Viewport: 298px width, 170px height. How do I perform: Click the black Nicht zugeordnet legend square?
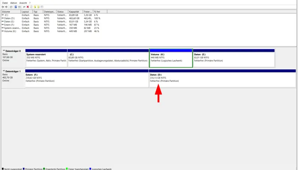[x=3, y=169]
